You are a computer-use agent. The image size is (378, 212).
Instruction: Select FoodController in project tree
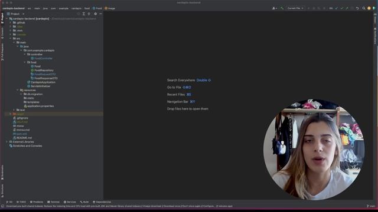(41, 58)
